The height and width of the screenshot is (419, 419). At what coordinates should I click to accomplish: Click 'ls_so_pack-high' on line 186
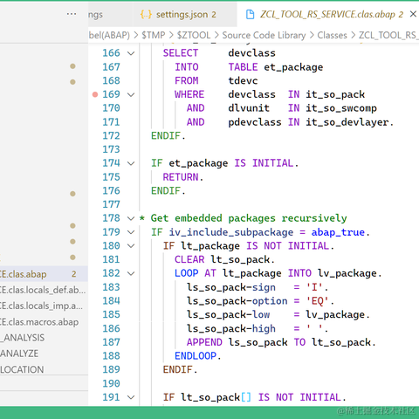tap(231, 328)
